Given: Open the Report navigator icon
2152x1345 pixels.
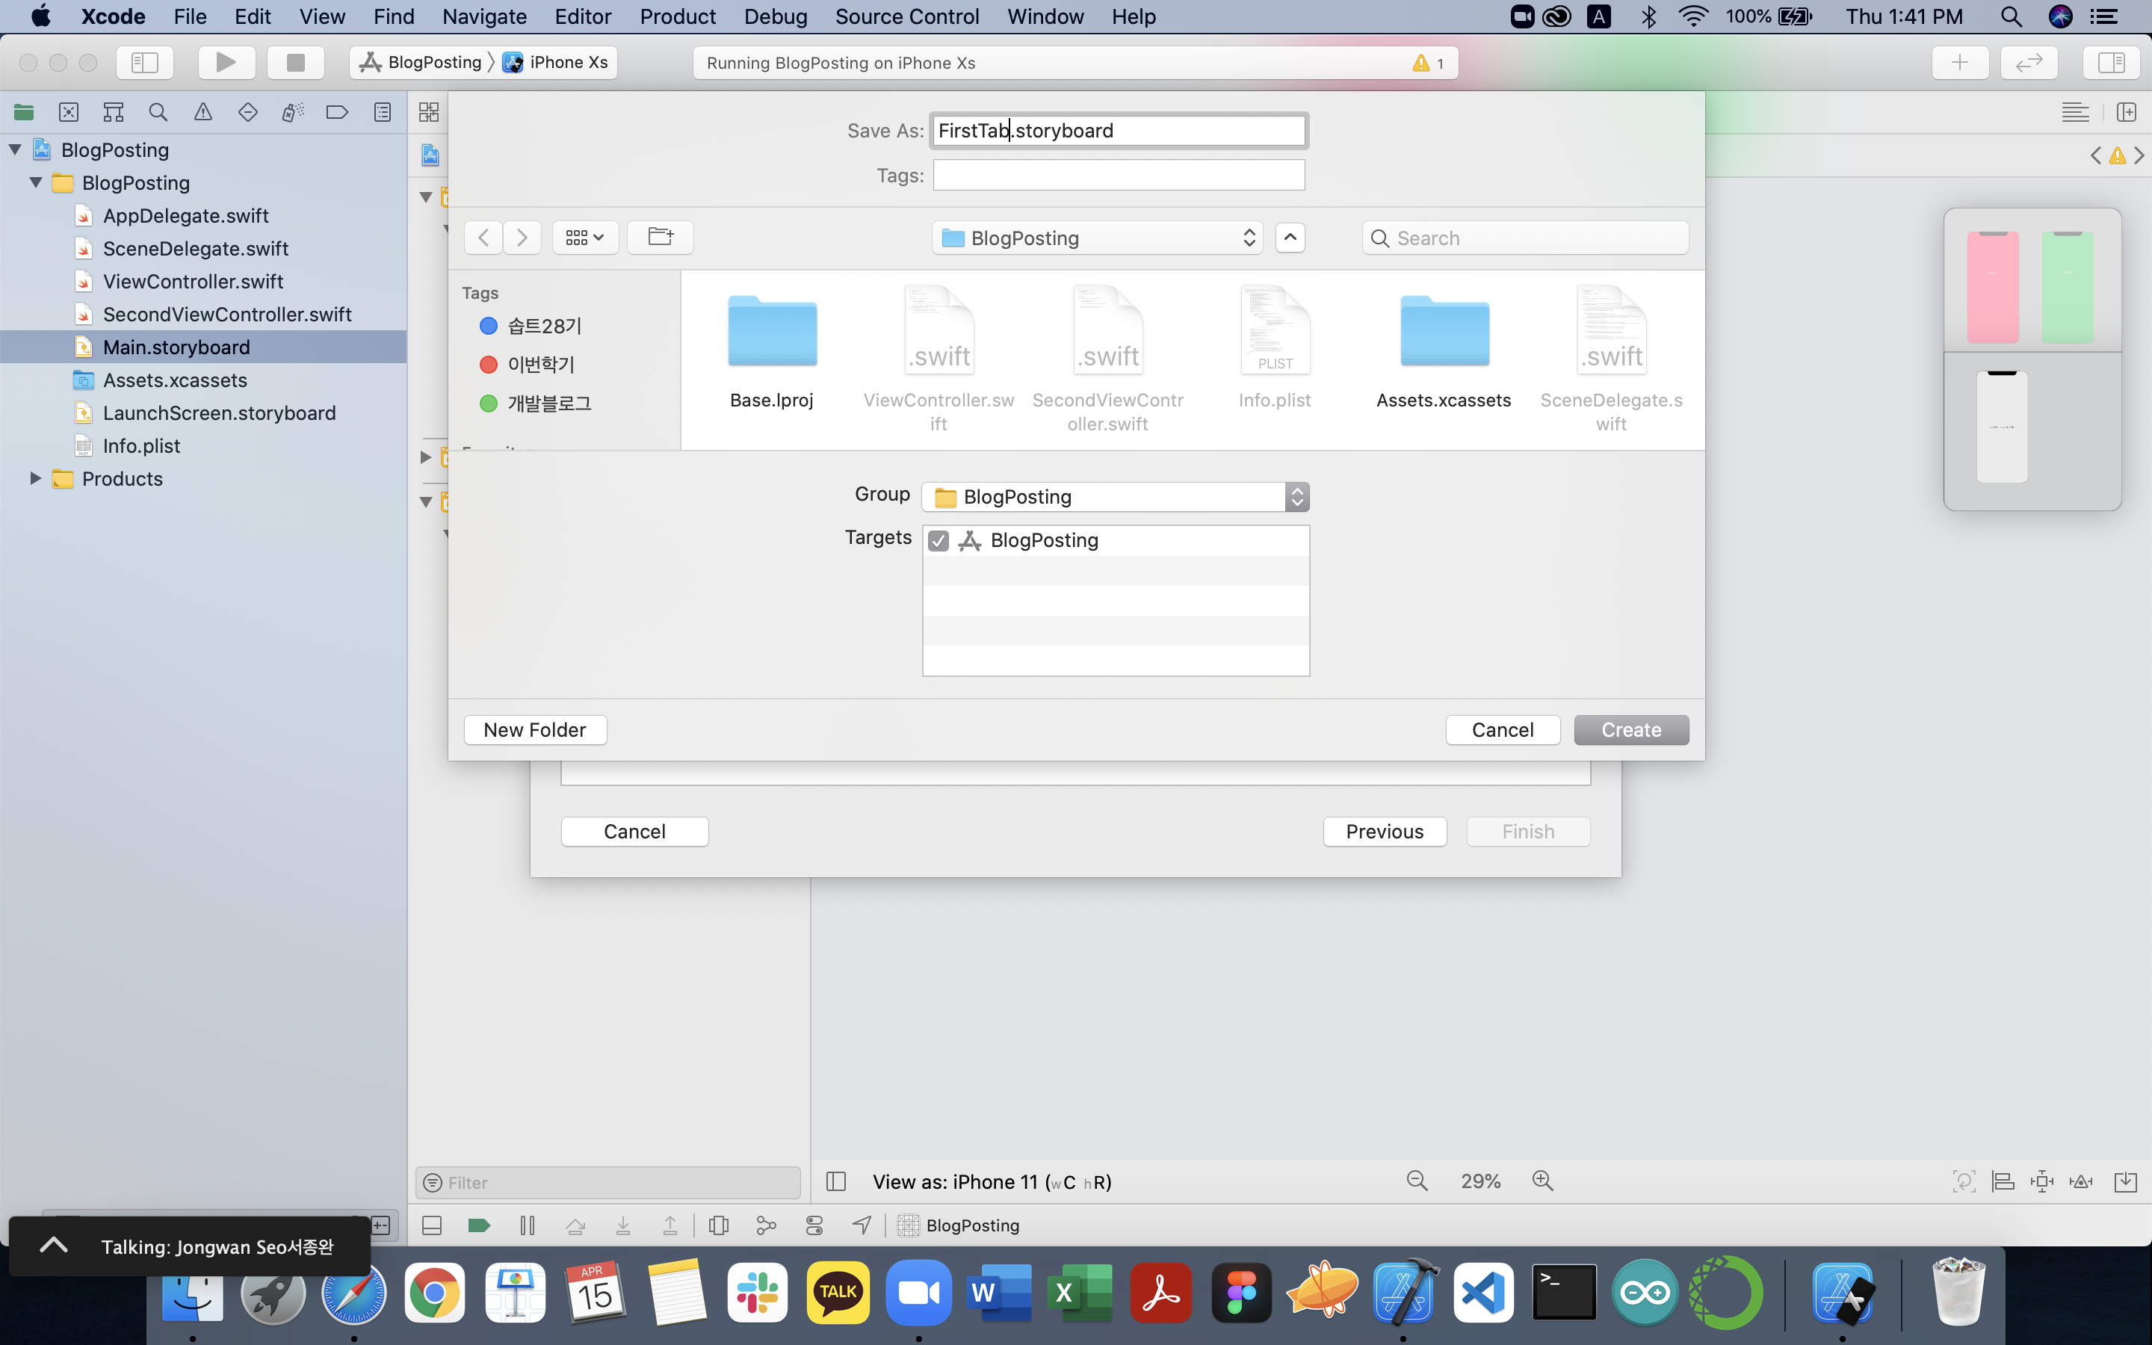Looking at the screenshot, I should (x=383, y=112).
